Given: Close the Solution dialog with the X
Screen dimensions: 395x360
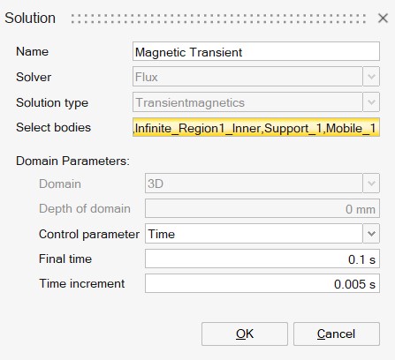Looking at the screenshot, I should [x=383, y=19].
